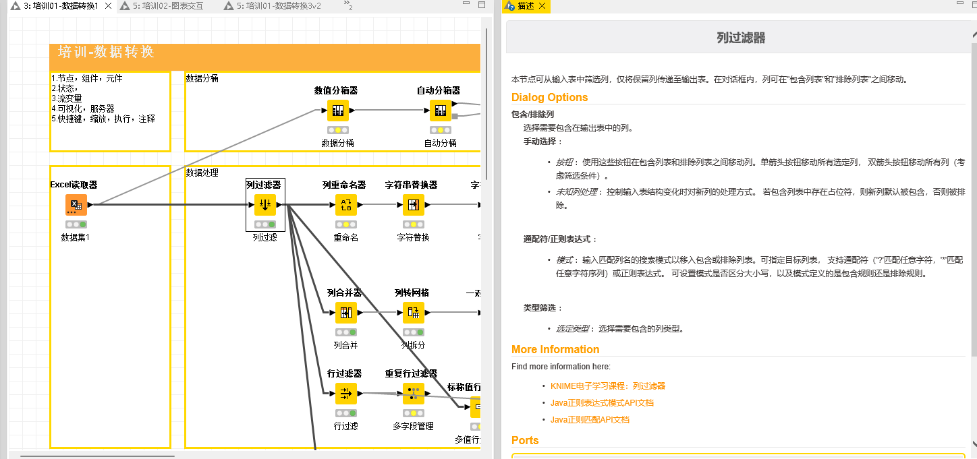Screen dimensions: 977x459
Task: Open KNIME电子学习课程：列过滤器 link
Action: (608, 386)
